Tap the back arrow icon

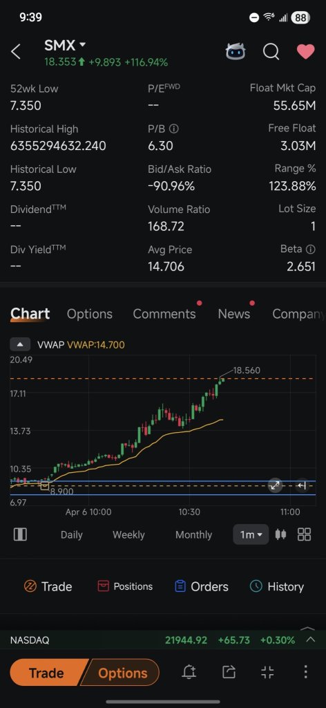(16, 51)
